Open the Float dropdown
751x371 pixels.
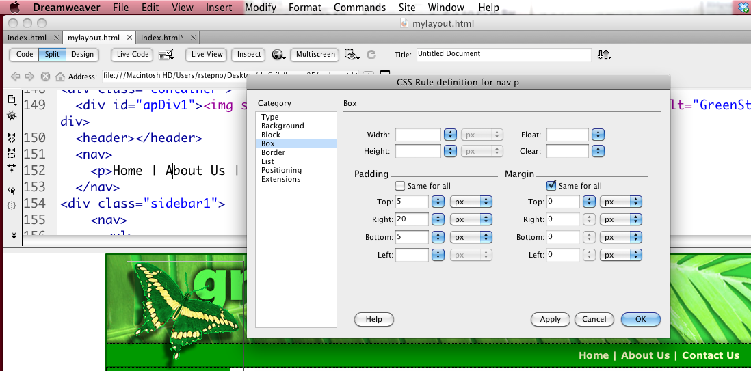(598, 135)
